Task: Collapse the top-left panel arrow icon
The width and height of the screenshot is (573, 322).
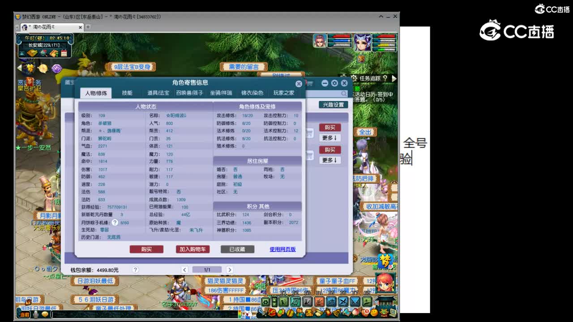Action: pyautogui.click(x=22, y=53)
